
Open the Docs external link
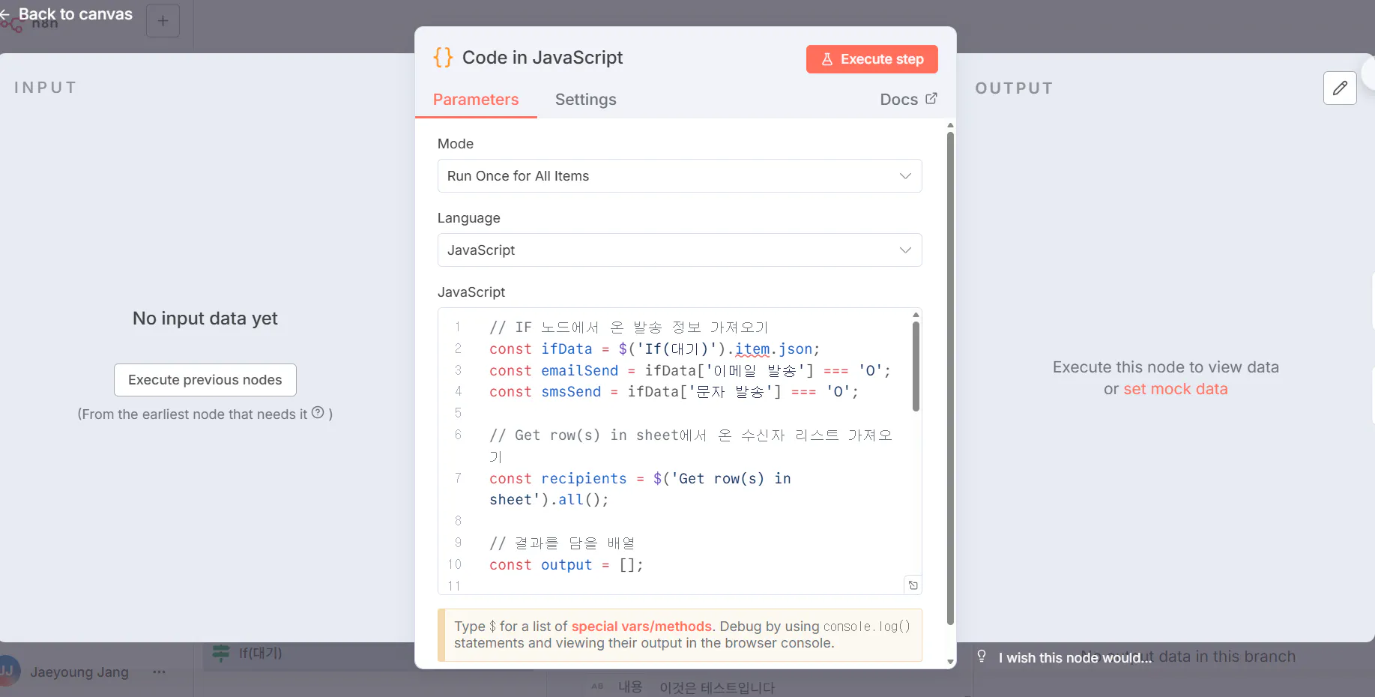(908, 100)
